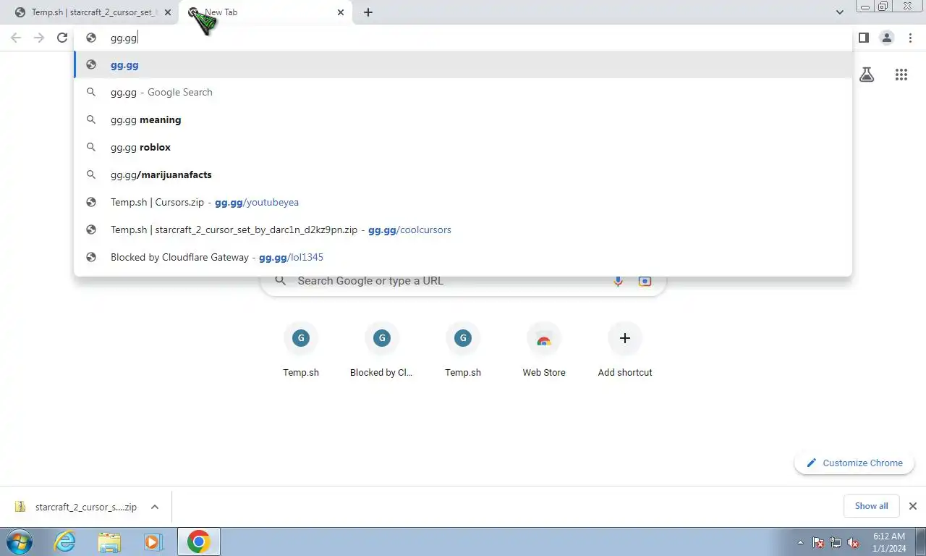Close the Temp.sh starcraft tab
Image resolution: width=926 pixels, height=556 pixels.
pyautogui.click(x=168, y=12)
